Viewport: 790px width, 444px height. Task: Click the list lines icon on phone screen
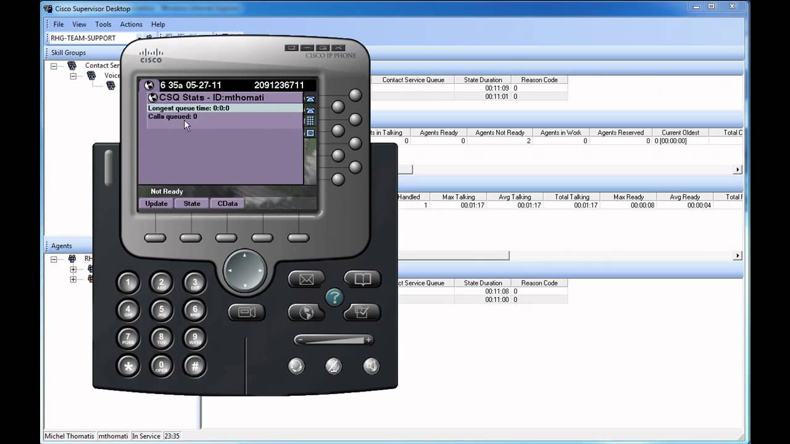pyautogui.click(x=310, y=133)
